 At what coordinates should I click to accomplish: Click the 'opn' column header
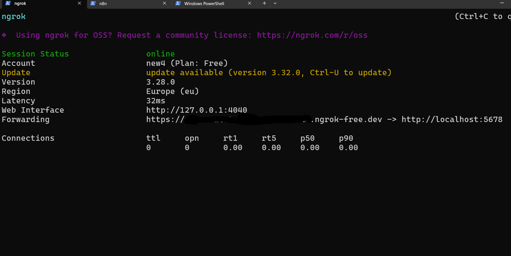[x=192, y=138]
